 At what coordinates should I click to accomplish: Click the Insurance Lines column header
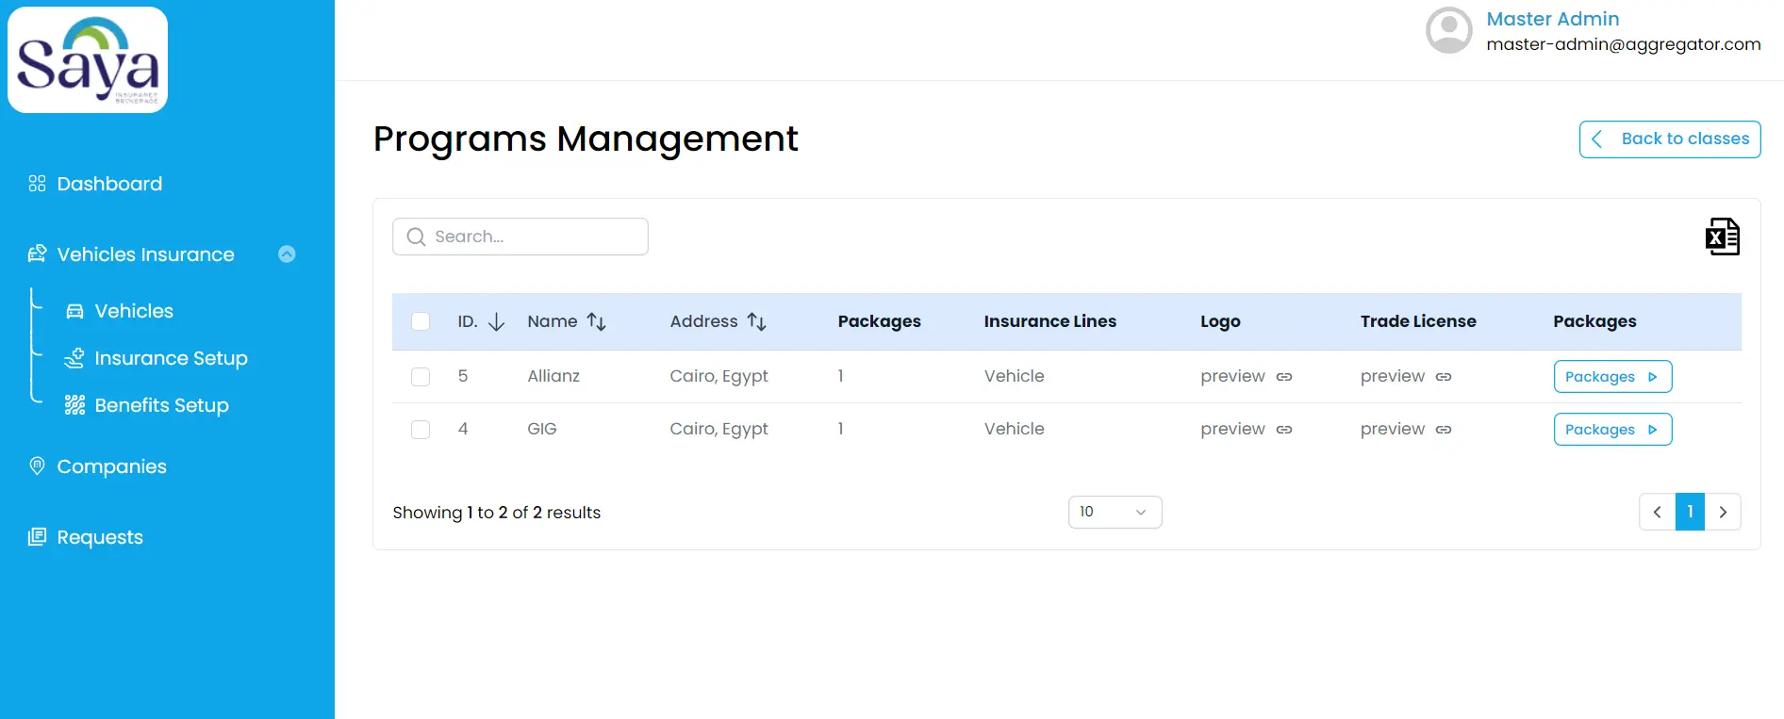point(1050,321)
